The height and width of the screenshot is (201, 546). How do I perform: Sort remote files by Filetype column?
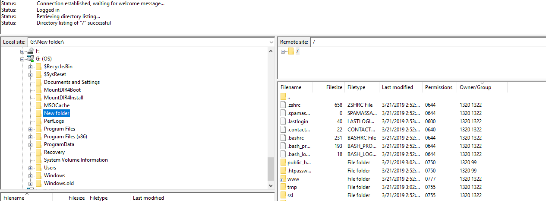click(x=362, y=87)
